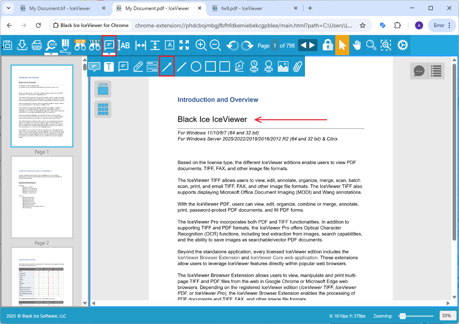This screenshot has width=459, height=324.
Task: Print the document using the printer icon
Action: pos(37,45)
